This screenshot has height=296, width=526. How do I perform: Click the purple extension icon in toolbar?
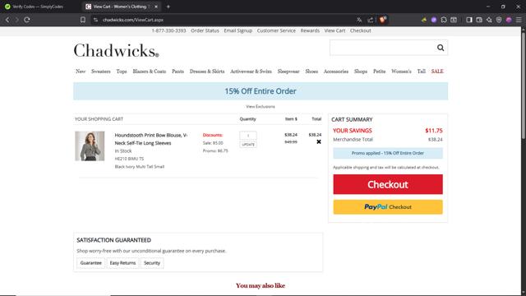[434, 20]
